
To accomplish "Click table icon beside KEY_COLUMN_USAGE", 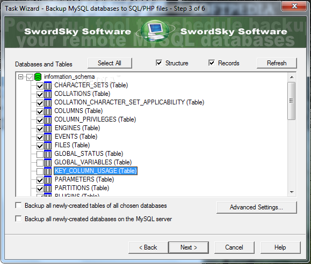I will [x=48, y=171].
